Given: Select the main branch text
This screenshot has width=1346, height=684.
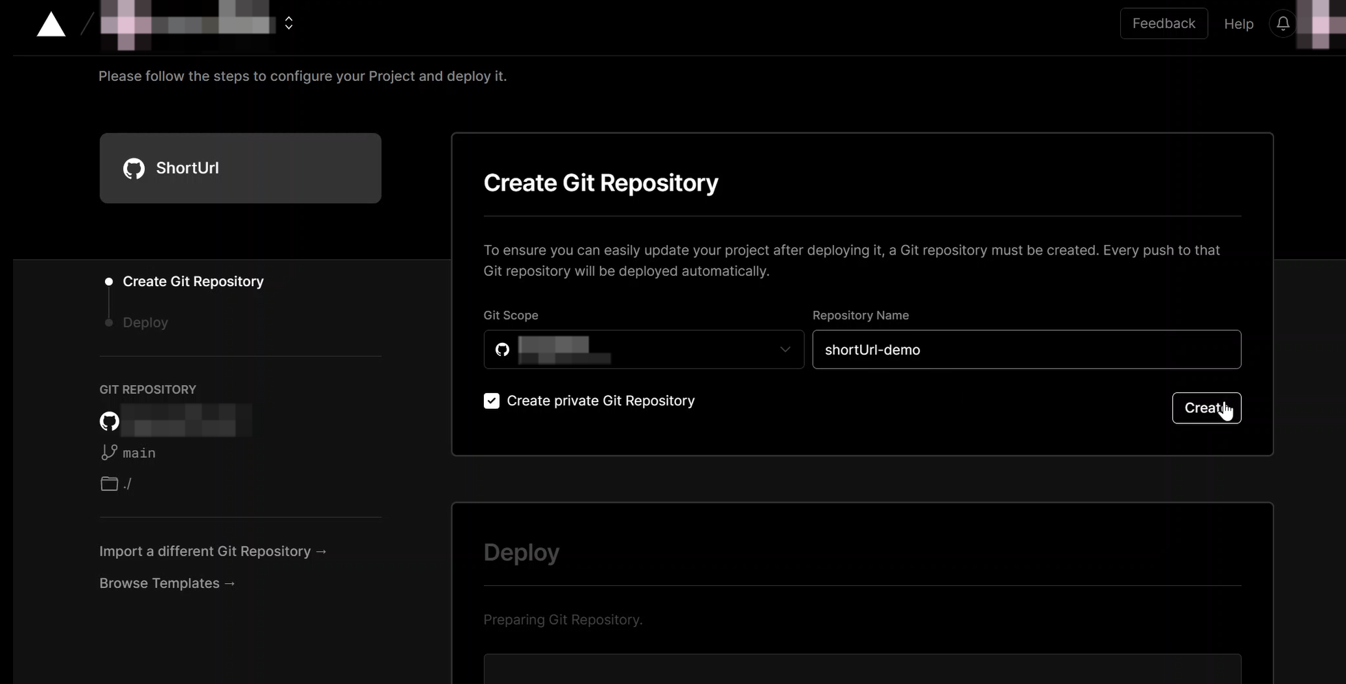Looking at the screenshot, I should [x=139, y=453].
